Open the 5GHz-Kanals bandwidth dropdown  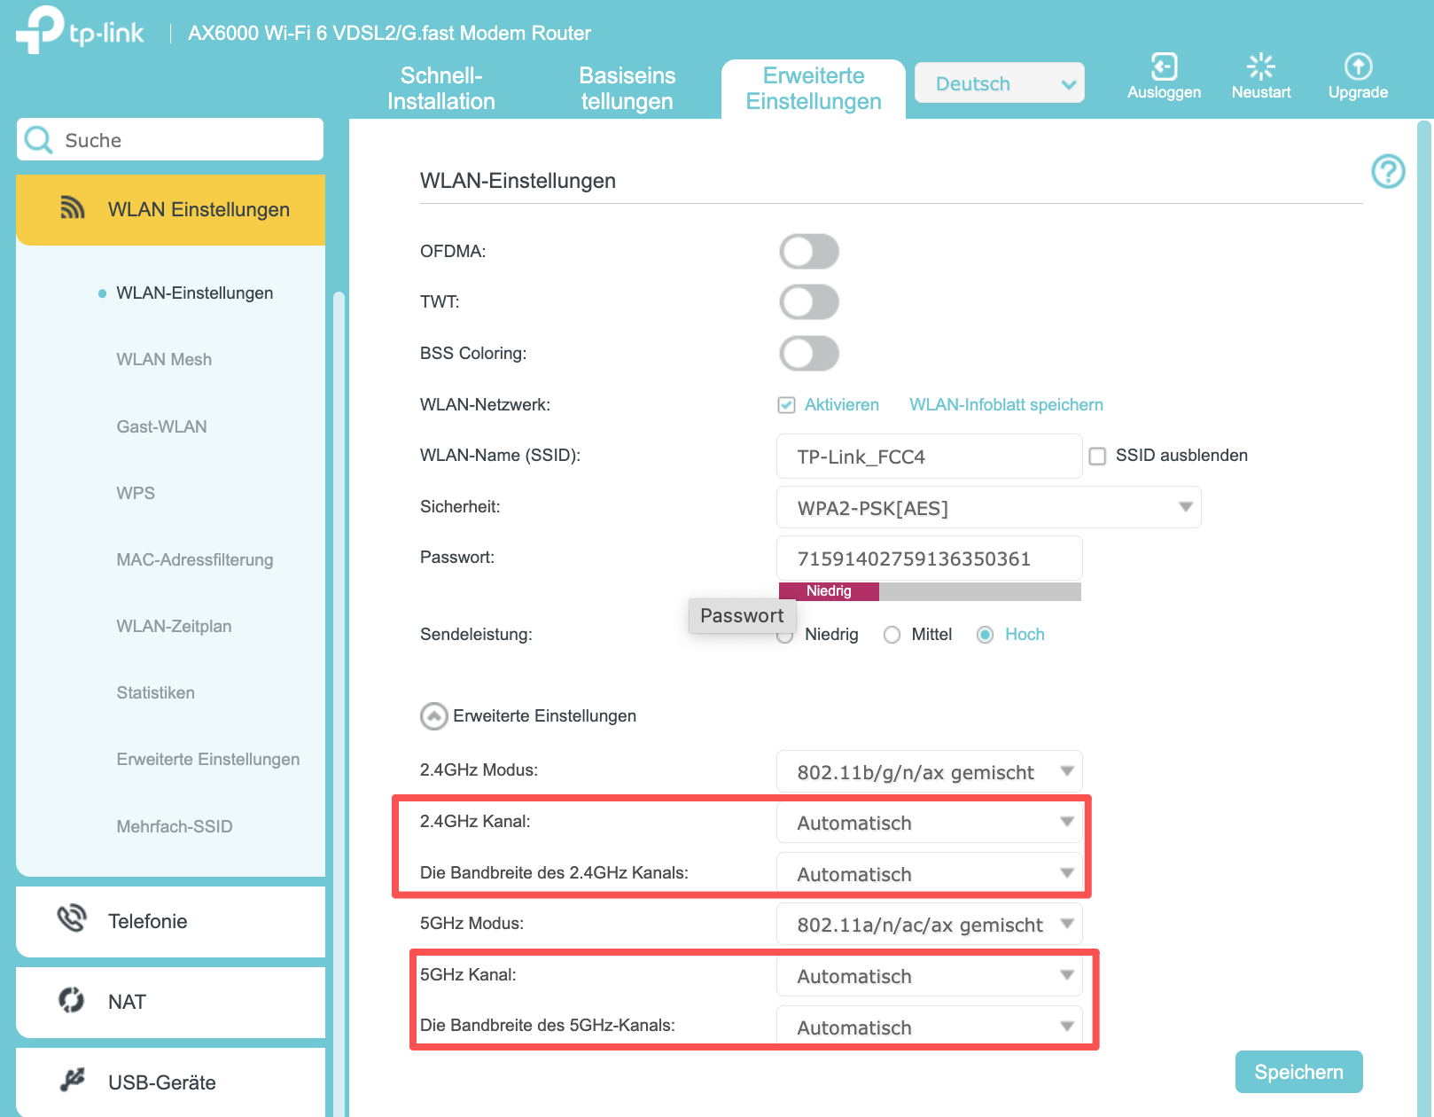[x=929, y=1027]
